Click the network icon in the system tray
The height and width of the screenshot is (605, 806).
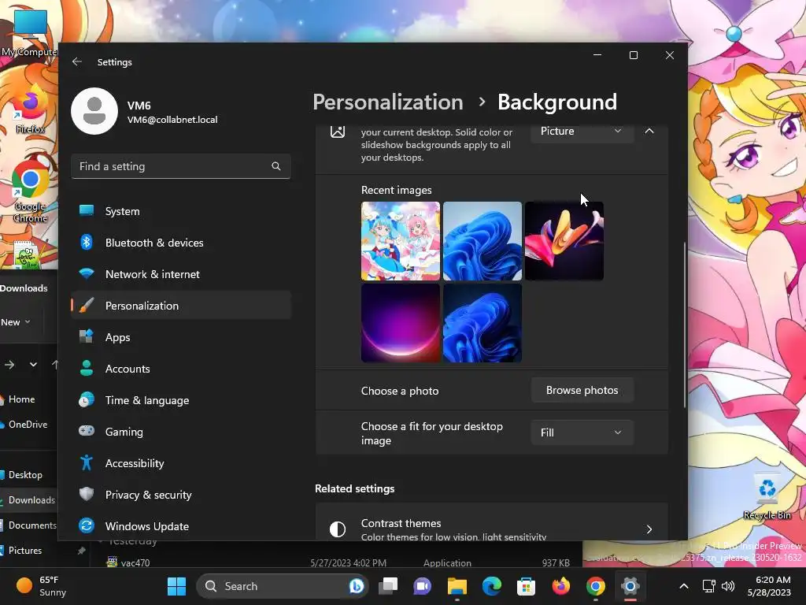coord(709,586)
